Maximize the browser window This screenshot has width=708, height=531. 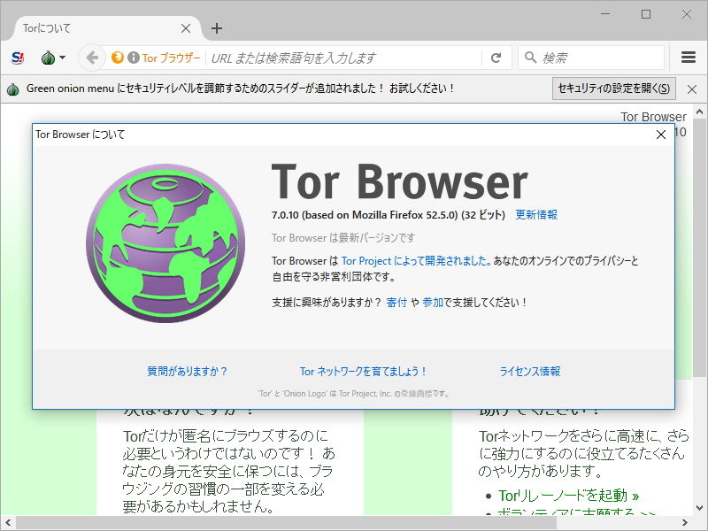click(x=646, y=14)
